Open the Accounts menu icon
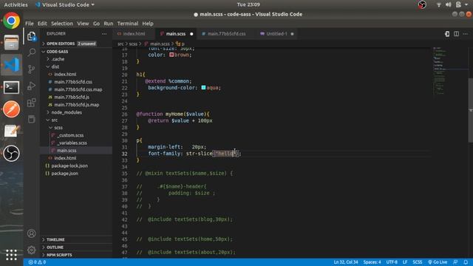 coord(31,233)
